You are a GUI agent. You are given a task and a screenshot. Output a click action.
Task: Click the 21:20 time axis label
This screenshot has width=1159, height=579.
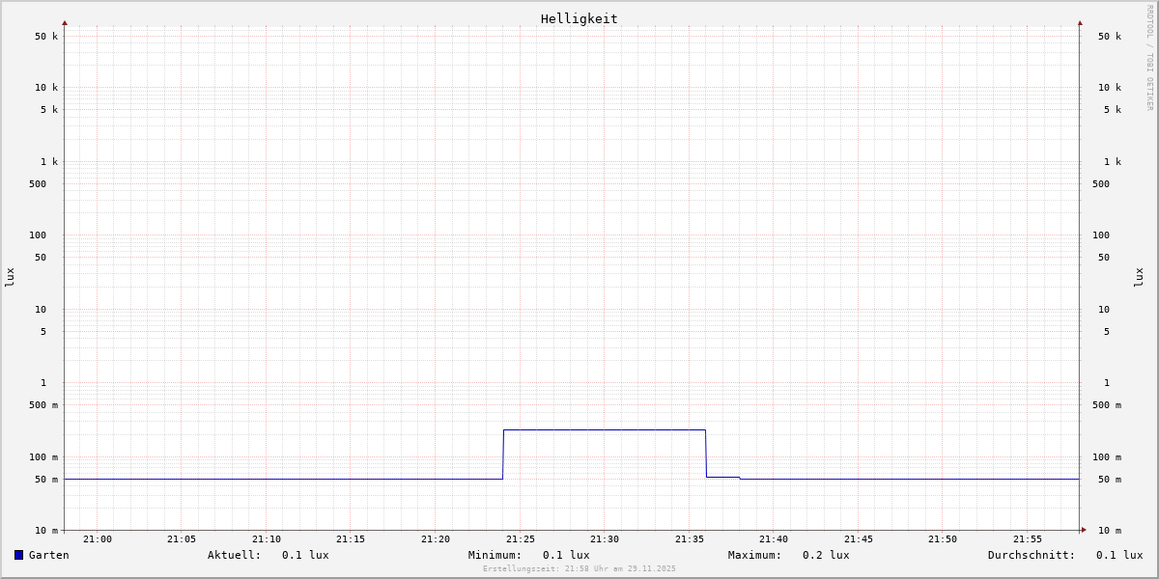pyautogui.click(x=436, y=539)
